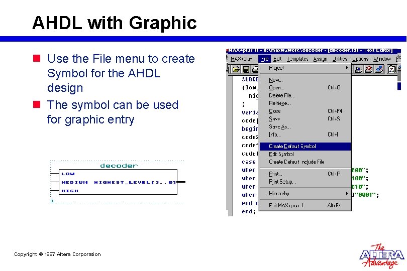Click the MEDIUM input pin label
The width and height of the screenshot is (407, 271).
(x=74, y=182)
